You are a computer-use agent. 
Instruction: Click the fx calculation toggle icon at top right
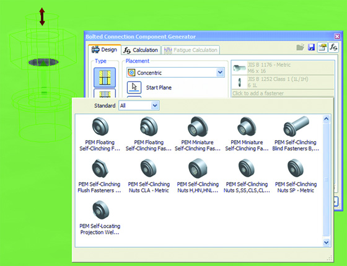click(333, 47)
